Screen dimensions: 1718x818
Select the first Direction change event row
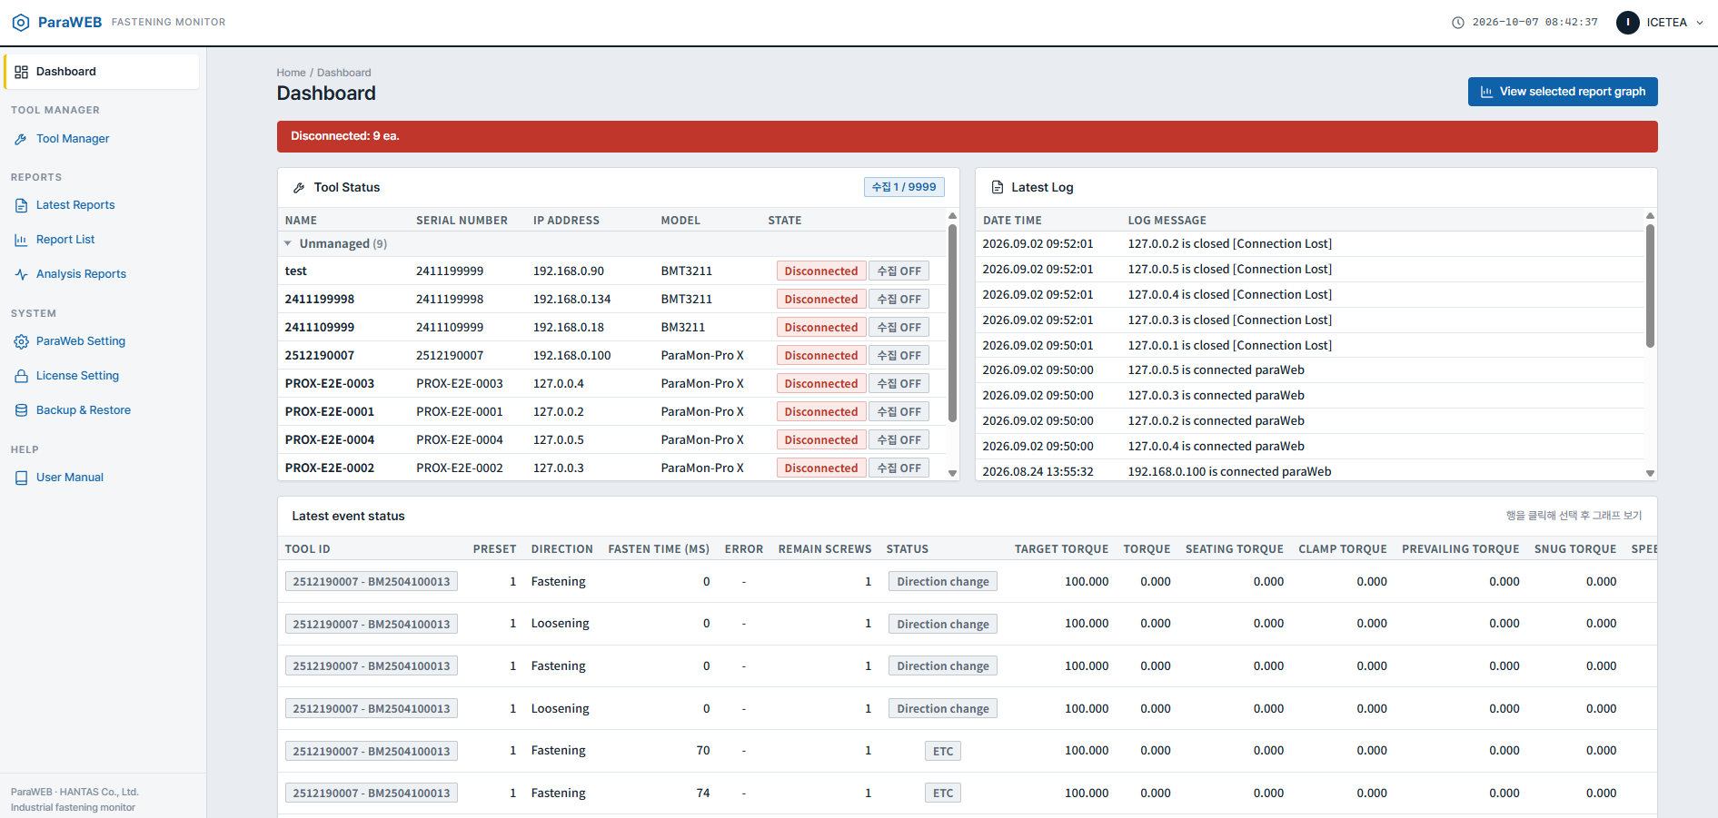[x=967, y=581]
